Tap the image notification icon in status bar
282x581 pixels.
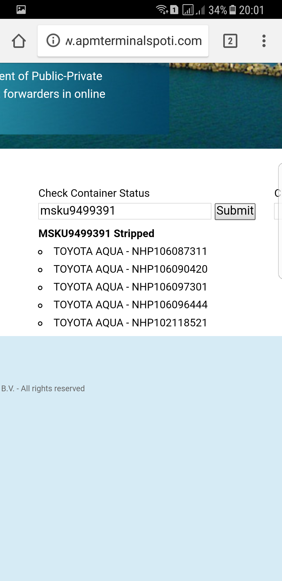(21, 10)
